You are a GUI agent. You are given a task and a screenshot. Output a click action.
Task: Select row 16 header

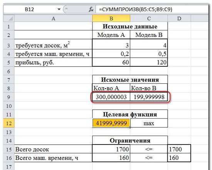[9, 158]
